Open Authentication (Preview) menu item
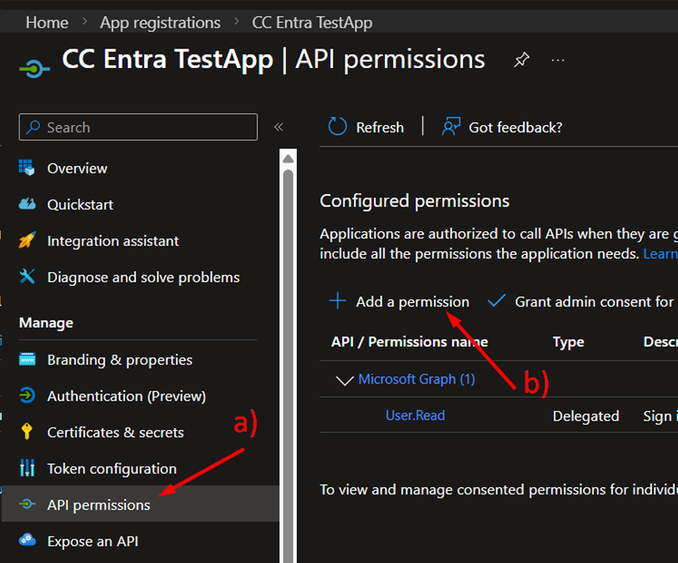Image resolution: width=678 pixels, height=563 pixels. [126, 396]
